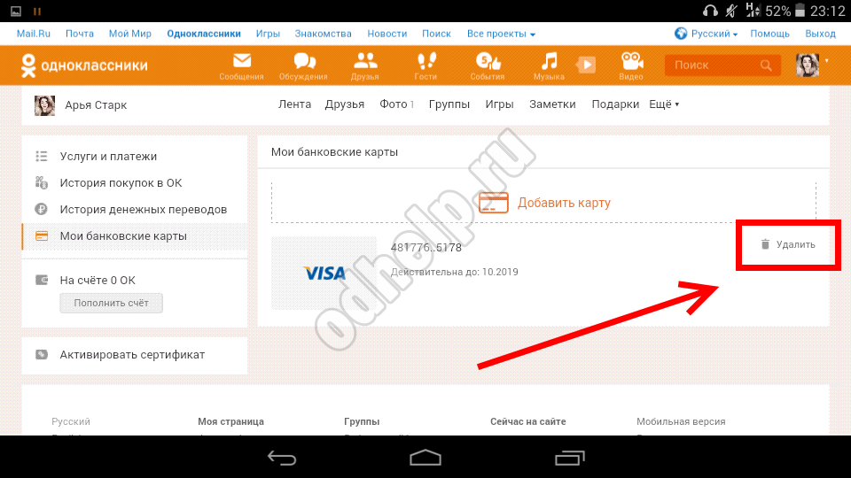Click the Одноклассники logo
Image resolution: width=851 pixels, height=478 pixels.
[x=84, y=66]
